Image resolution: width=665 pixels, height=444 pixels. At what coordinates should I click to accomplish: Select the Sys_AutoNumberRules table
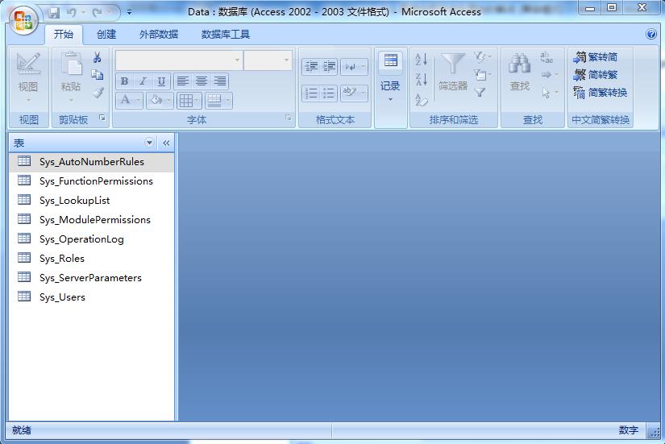pos(92,162)
